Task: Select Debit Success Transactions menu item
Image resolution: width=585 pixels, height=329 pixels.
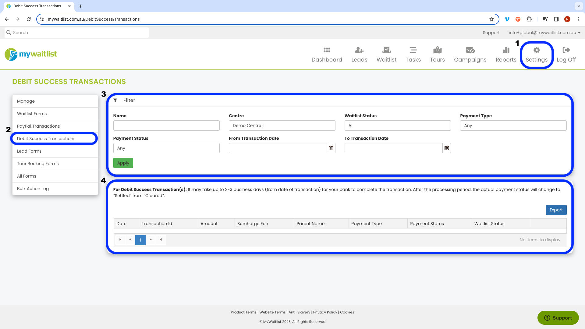Action: (x=55, y=139)
